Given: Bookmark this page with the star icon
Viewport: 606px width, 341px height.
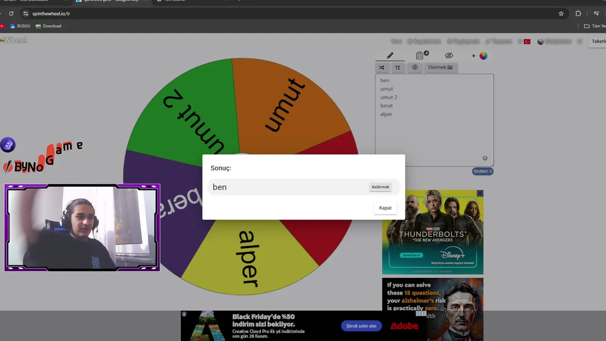Looking at the screenshot, I should [561, 14].
